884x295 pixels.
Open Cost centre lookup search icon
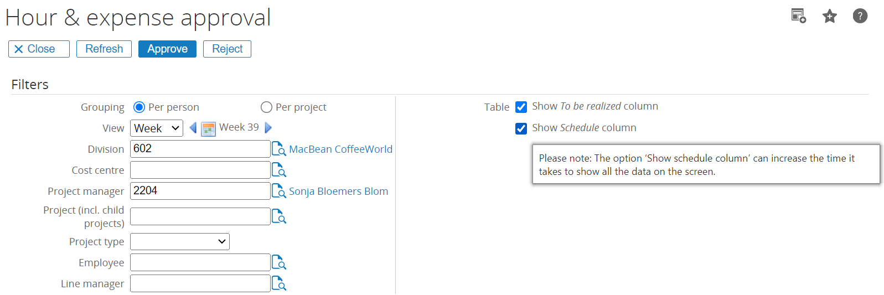[x=279, y=170]
